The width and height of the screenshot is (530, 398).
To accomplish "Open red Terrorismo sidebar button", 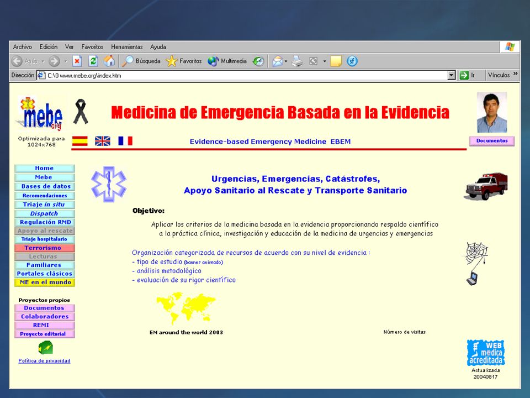I will (x=44, y=248).
